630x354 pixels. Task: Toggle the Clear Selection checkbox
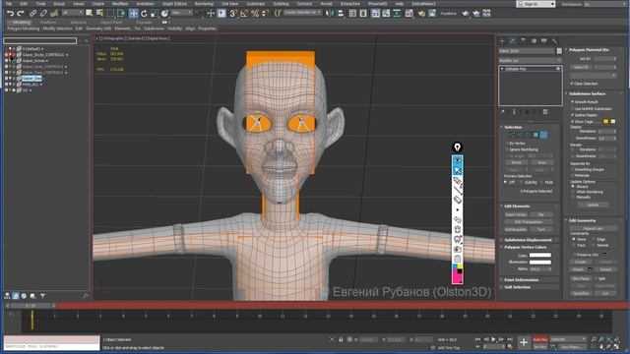tap(573, 84)
